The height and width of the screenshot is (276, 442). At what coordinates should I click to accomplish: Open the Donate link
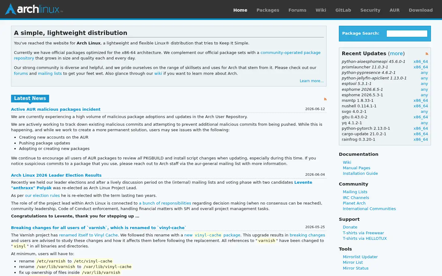tap(350, 227)
